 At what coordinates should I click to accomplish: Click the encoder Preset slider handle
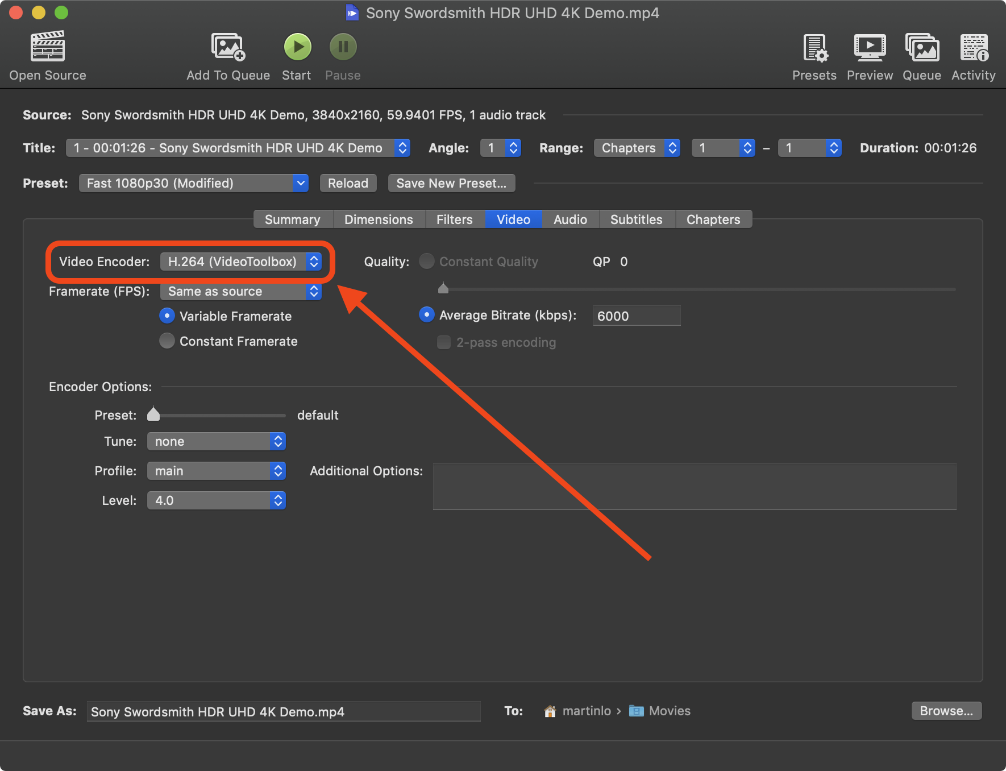[x=153, y=413]
